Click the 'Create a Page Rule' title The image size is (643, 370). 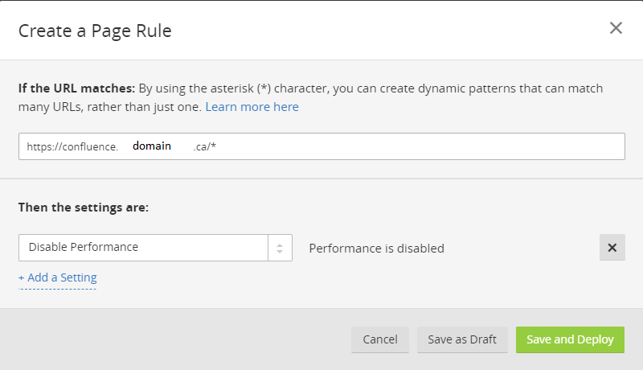click(x=95, y=31)
